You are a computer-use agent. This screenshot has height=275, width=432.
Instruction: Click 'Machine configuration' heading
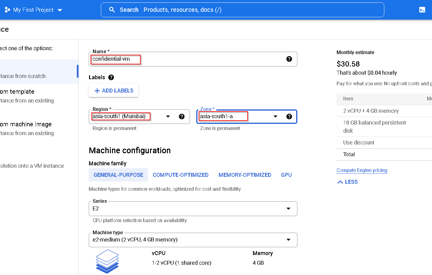click(130, 150)
